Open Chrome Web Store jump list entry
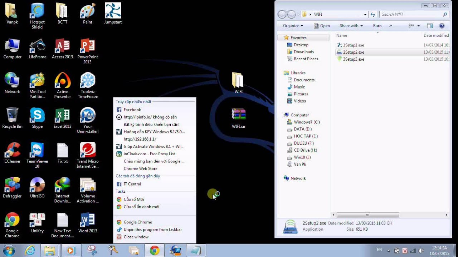This screenshot has width=458, height=257. click(x=155, y=168)
